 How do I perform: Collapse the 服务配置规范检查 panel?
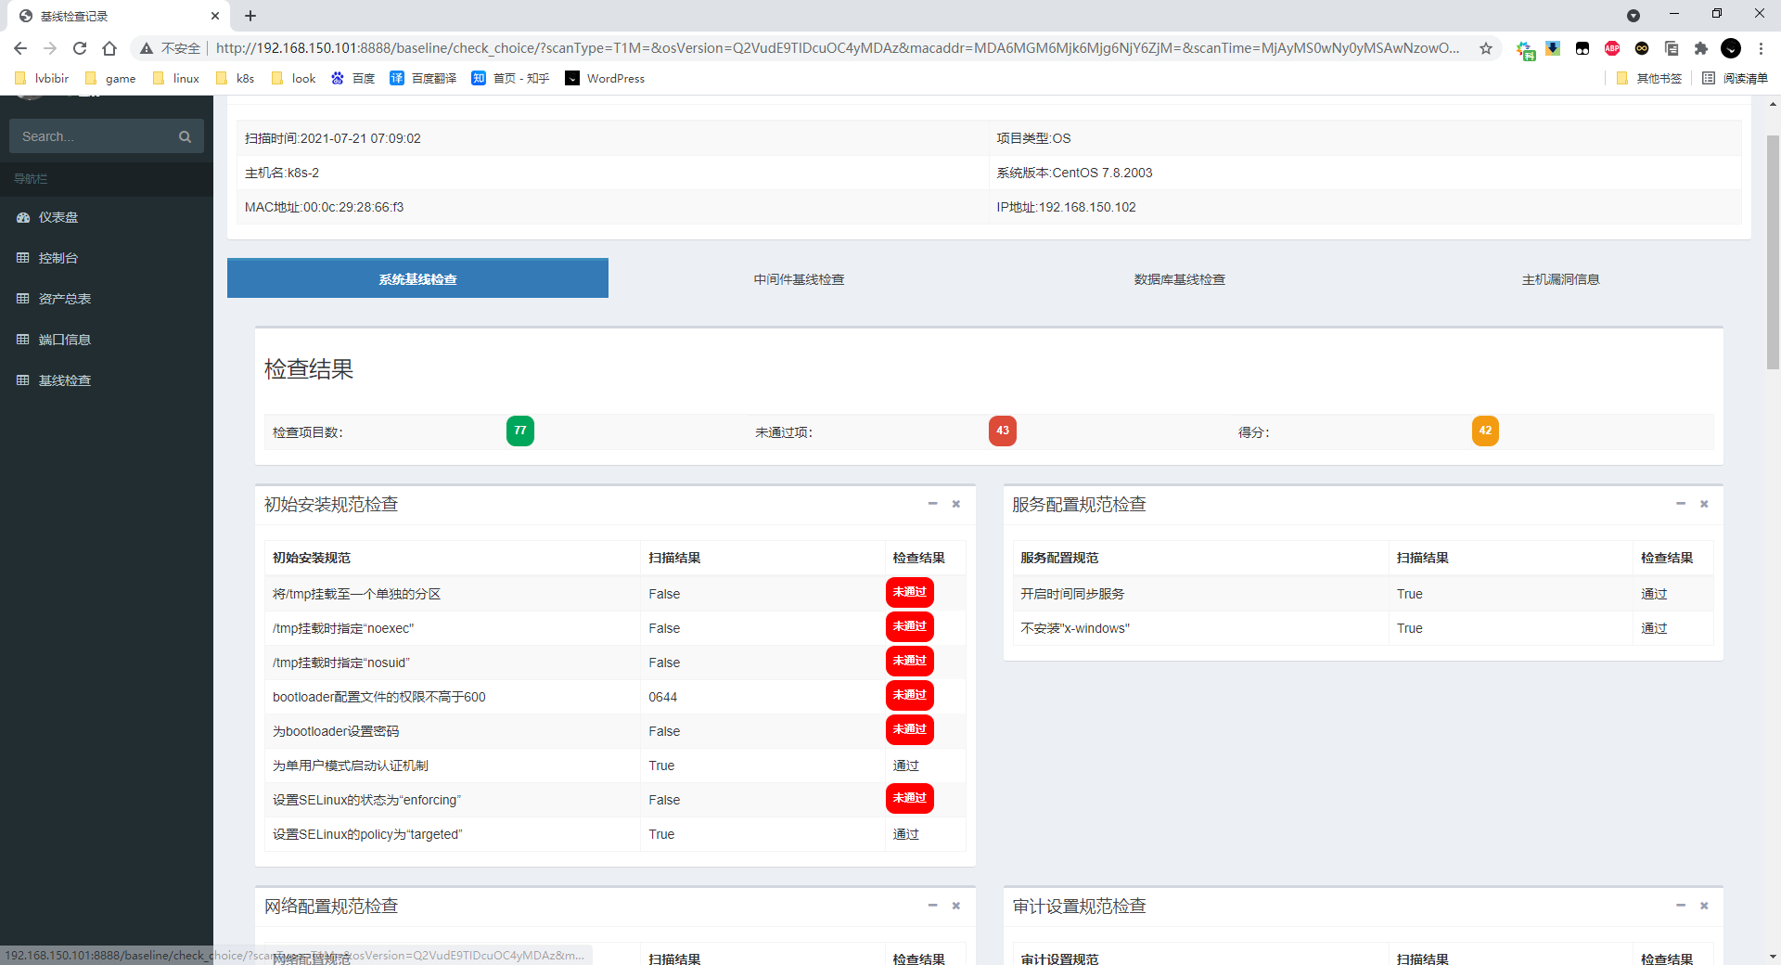[x=1680, y=504]
